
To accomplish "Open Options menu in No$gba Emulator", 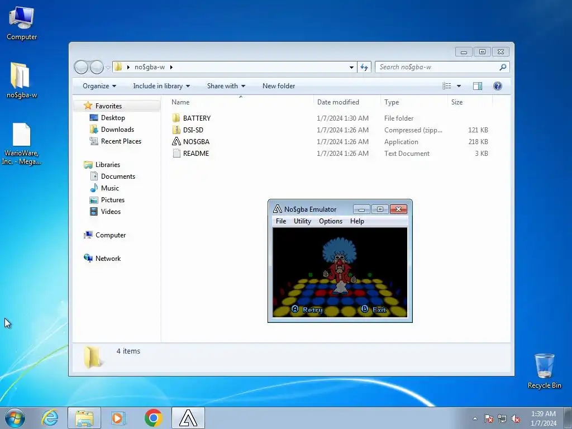I will coord(331,221).
